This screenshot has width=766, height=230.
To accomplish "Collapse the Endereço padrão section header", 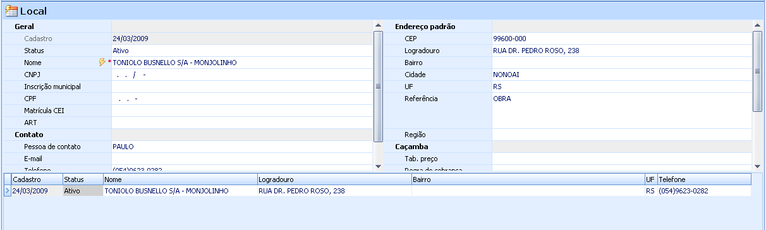I will [425, 27].
